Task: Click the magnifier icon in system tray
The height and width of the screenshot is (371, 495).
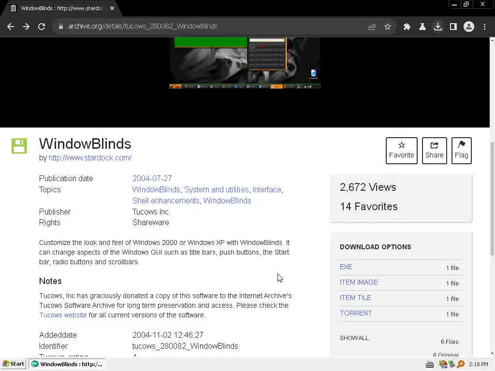Action: pos(461,364)
